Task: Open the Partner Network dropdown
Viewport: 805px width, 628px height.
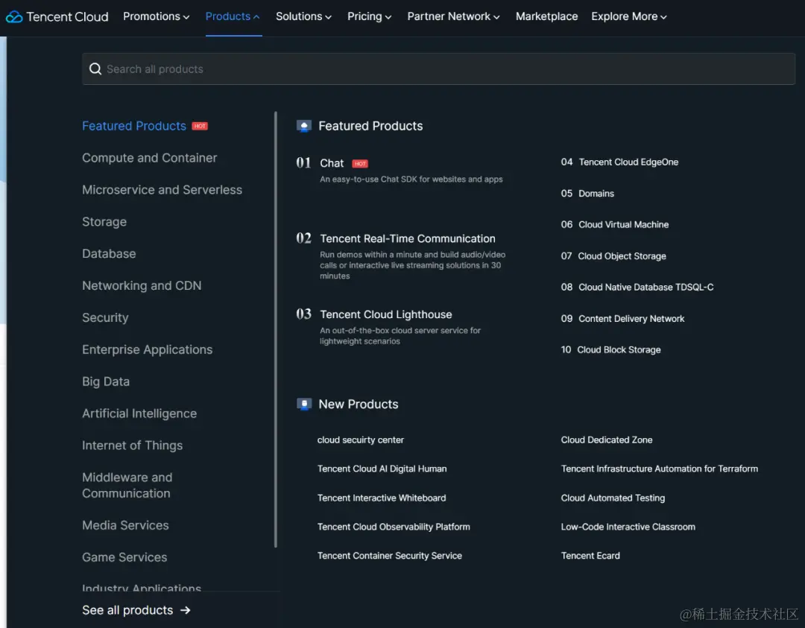Action: (453, 16)
